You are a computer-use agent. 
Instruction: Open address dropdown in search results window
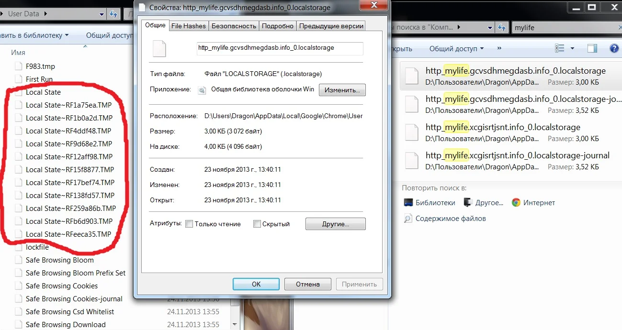pyautogui.click(x=490, y=28)
